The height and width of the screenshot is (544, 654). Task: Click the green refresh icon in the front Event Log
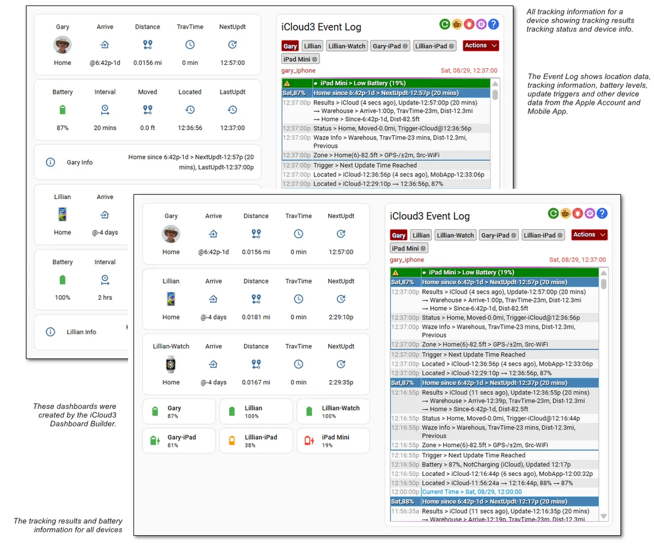coord(553,213)
